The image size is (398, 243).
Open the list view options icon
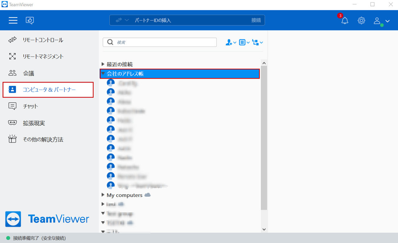(244, 43)
